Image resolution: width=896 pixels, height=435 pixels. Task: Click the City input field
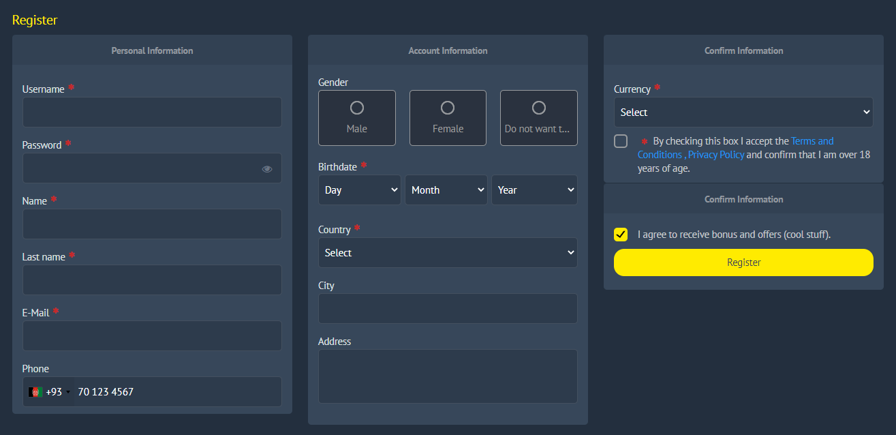pyautogui.click(x=448, y=308)
